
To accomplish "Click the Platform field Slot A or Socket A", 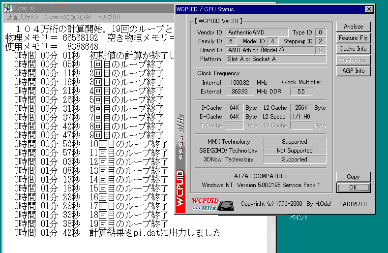I will [276, 59].
